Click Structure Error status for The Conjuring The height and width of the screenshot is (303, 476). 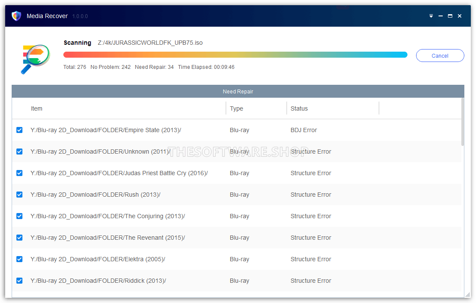pyautogui.click(x=310, y=216)
